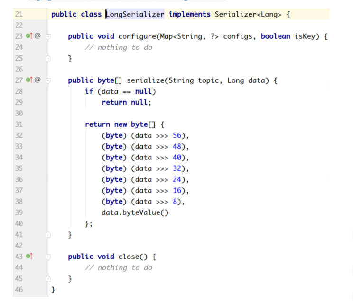The image size is (353, 301).
Task: Click the number 24 shift value
Action: [x=177, y=179]
